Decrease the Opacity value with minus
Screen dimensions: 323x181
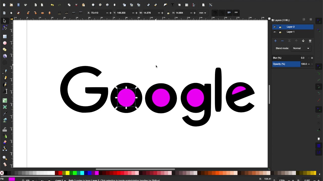coord(309,64)
